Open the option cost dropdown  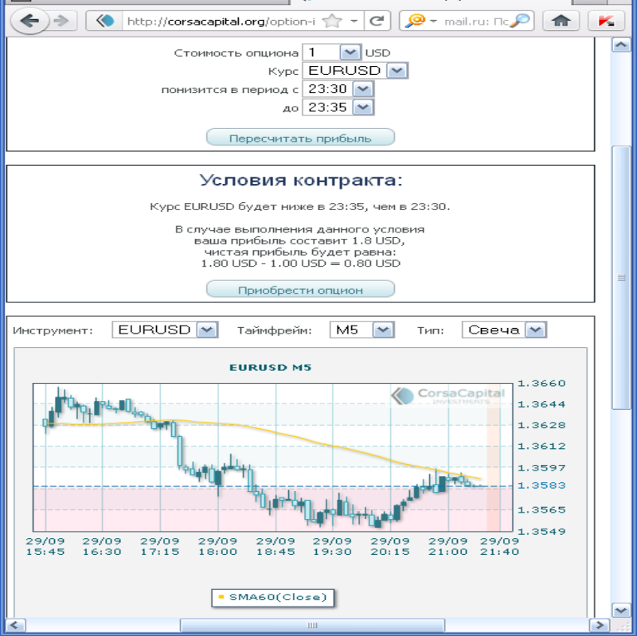pos(350,53)
